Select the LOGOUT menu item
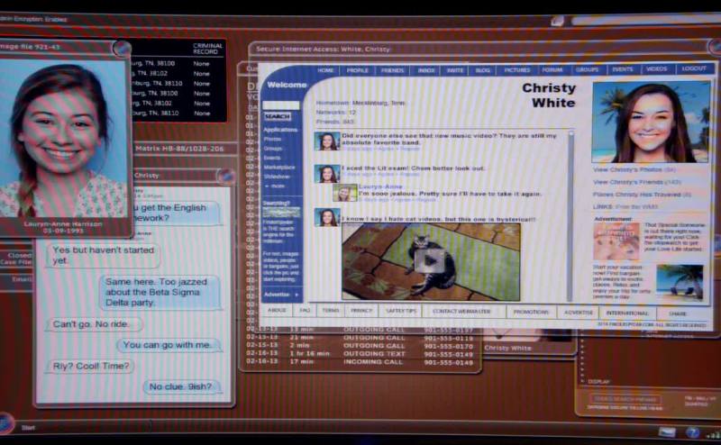 [x=694, y=68]
